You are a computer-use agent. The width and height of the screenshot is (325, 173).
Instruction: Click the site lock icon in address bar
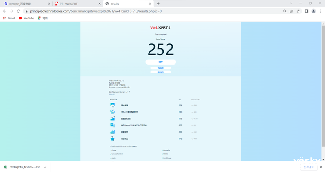[x=26, y=11]
